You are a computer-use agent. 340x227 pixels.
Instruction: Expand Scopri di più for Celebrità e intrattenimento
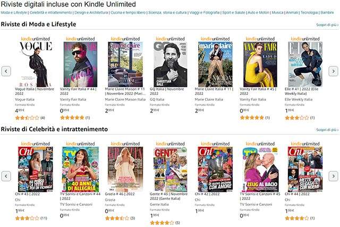(x=327, y=130)
